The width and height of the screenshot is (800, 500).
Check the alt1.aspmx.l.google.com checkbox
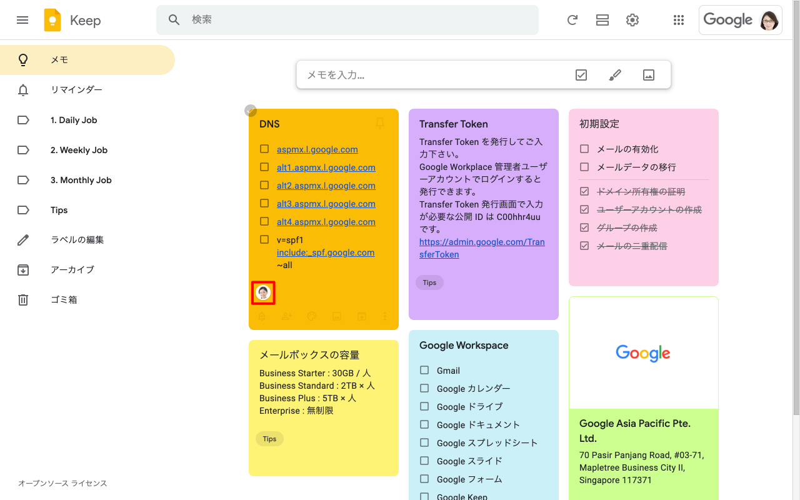(x=264, y=167)
